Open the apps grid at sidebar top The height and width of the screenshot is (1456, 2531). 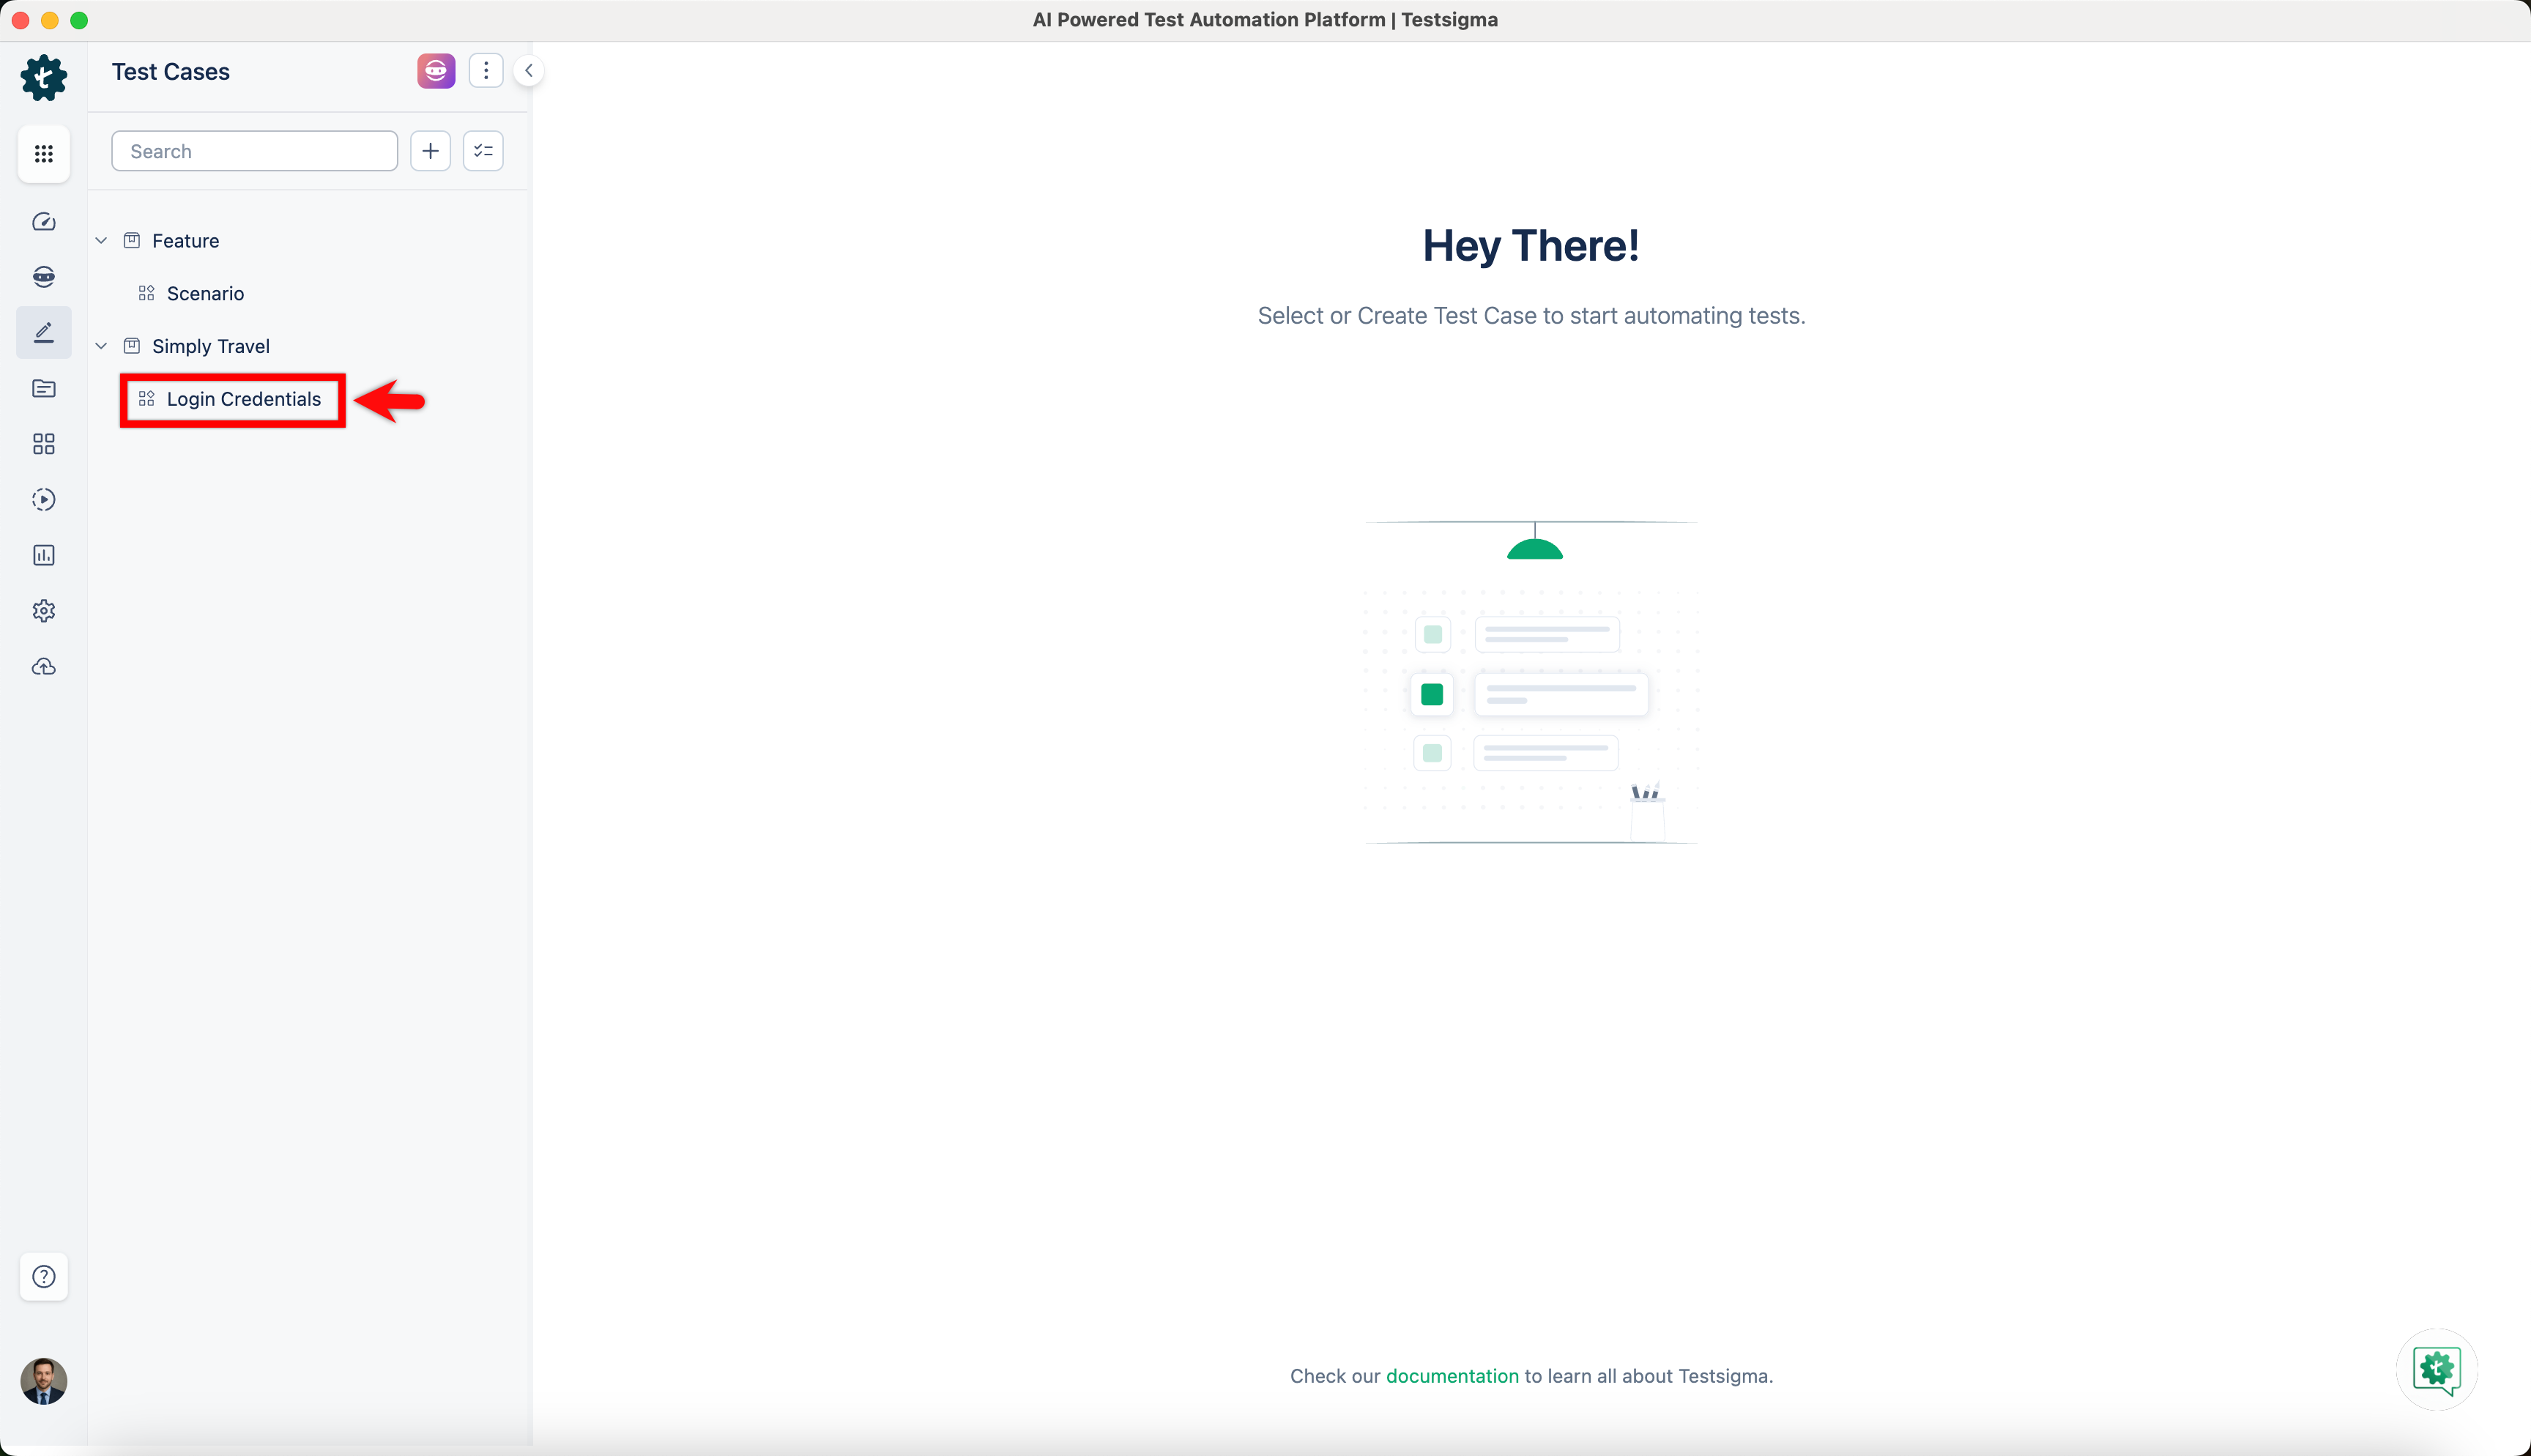click(44, 153)
